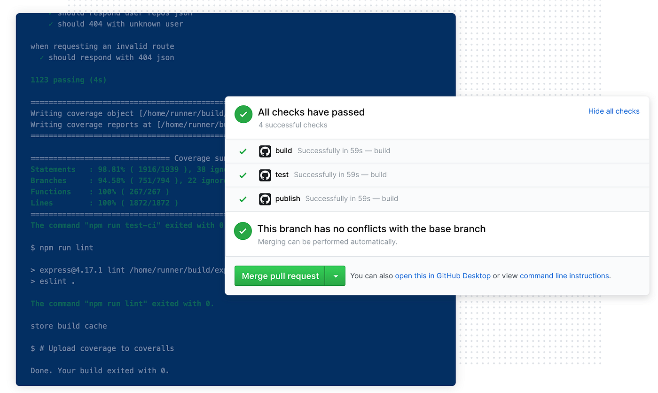This screenshot has width=658, height=393.
Task: View the command line instructions
Action: [x=564, y=276]
